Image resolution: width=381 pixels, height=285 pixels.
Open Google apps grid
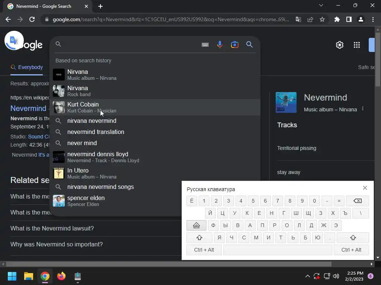(357, 45)
